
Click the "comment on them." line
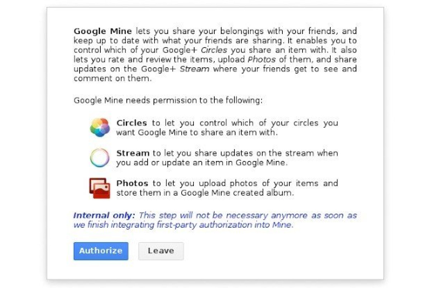[x=113, y=78]
